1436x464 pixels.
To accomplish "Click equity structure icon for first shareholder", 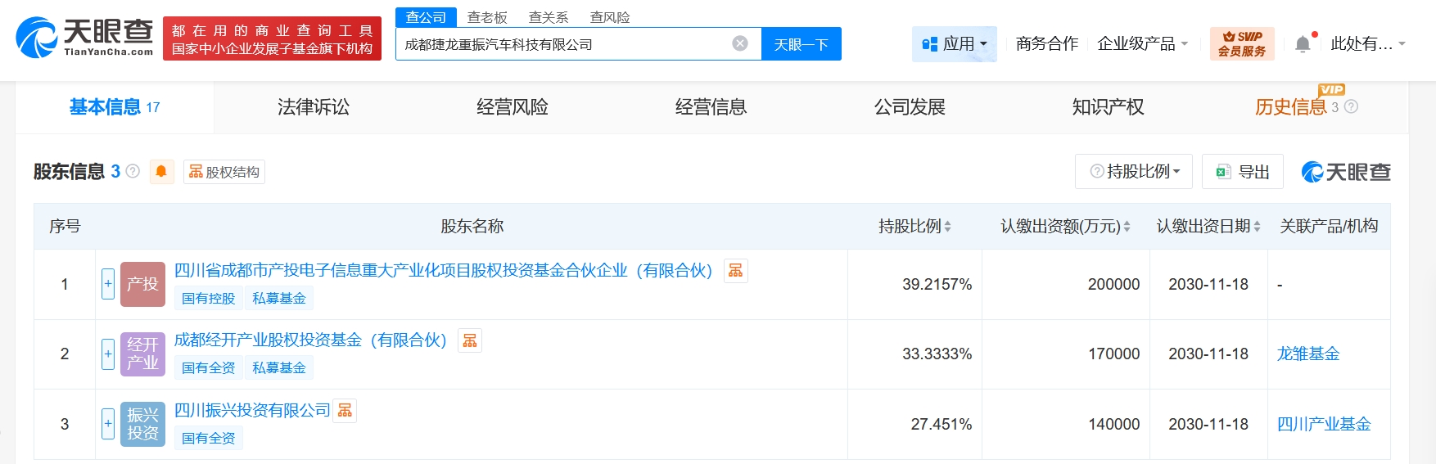I will point(736,271).
